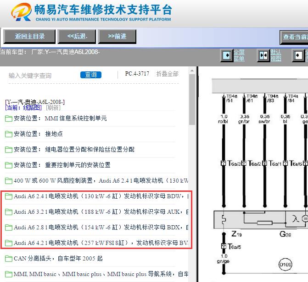Click the blue 查询 search button
Viewport: 308px width, 282px height.
coord(91,75)
